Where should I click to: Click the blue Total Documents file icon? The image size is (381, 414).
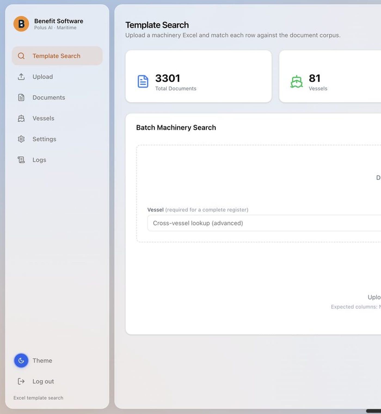tap(143, 81)
